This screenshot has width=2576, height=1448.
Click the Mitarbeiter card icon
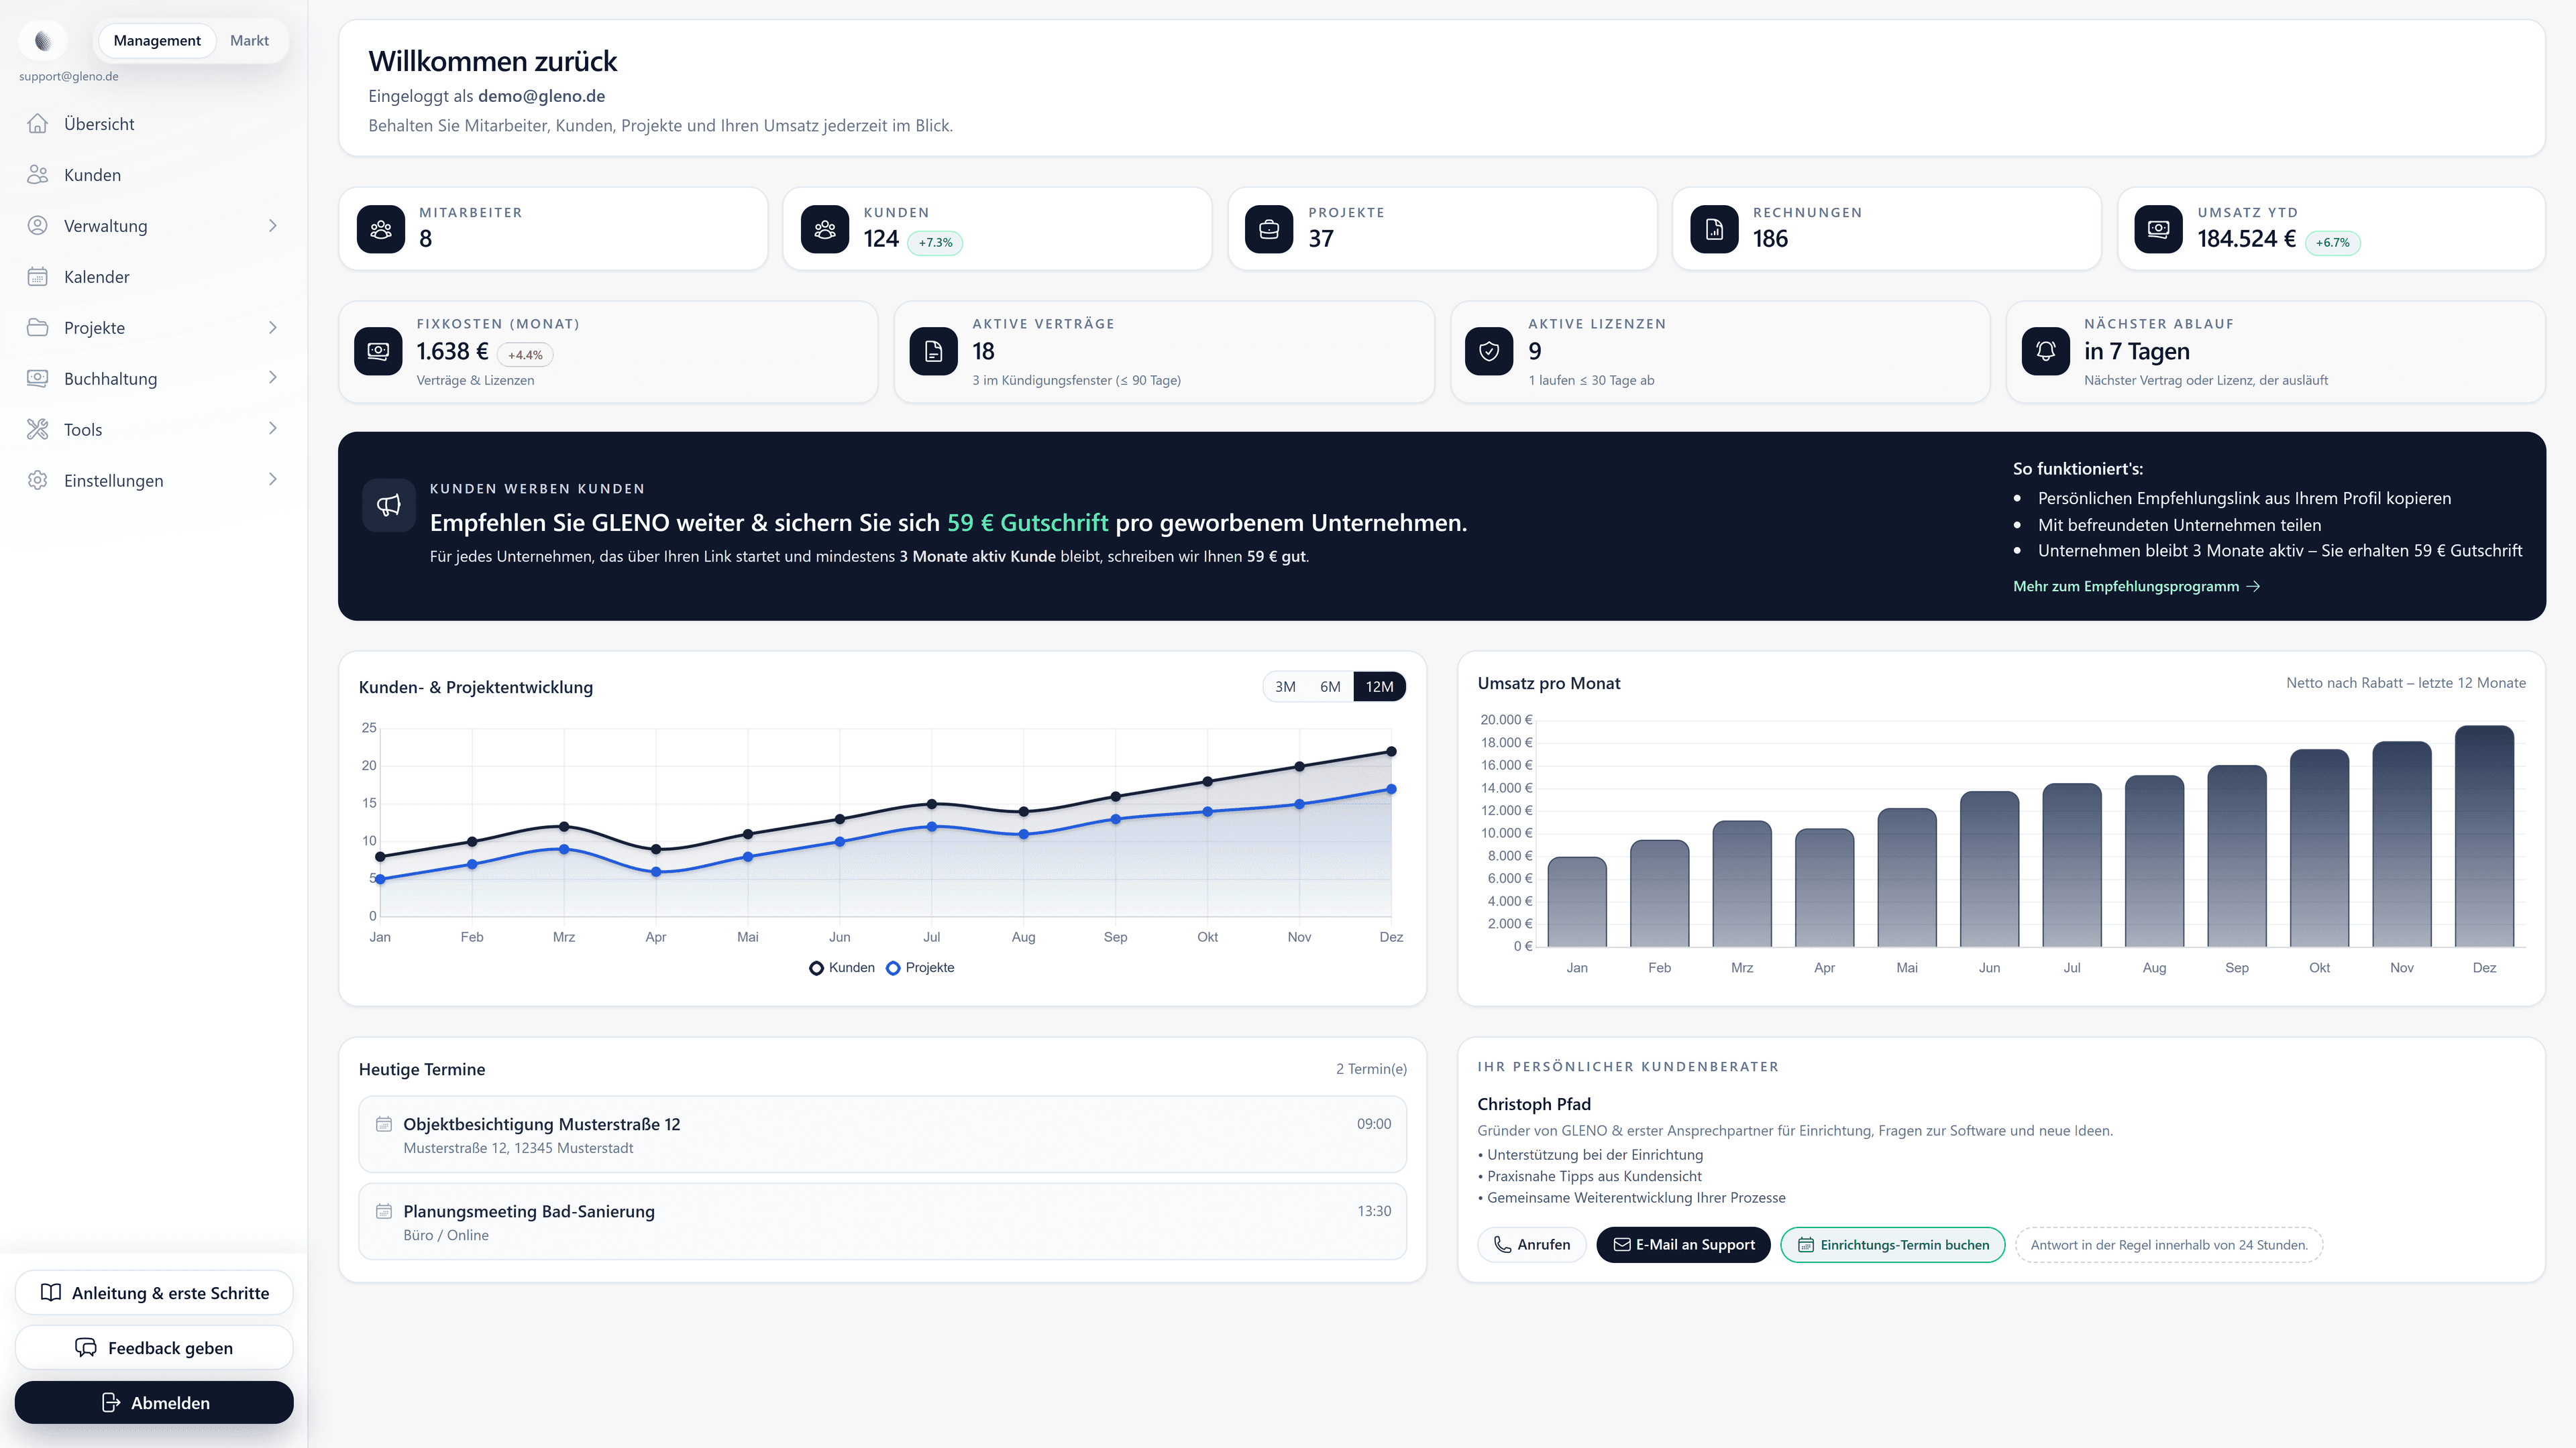tap(379, 229)
